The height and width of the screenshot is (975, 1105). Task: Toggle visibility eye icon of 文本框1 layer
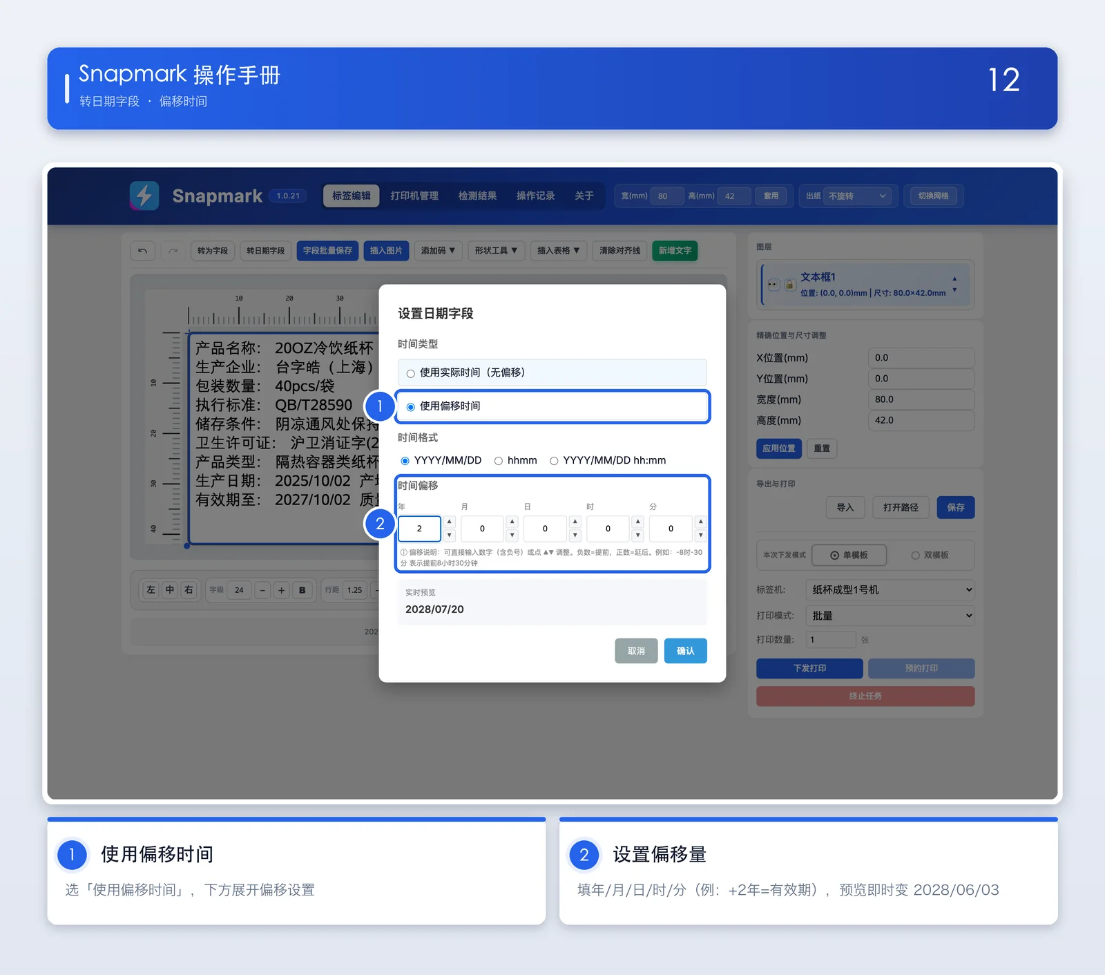point(773,285)
